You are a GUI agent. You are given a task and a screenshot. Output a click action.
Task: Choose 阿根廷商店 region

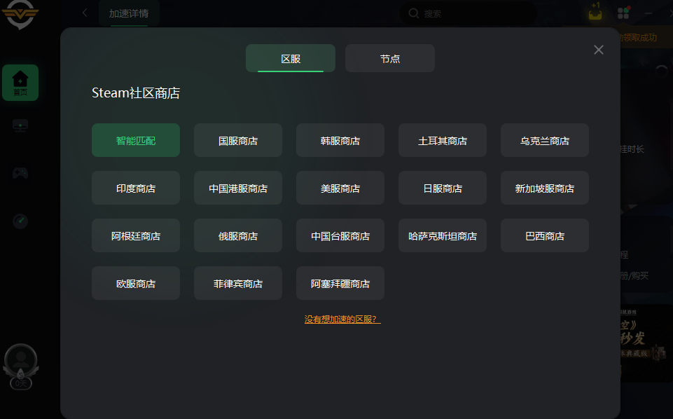[136, 235]
